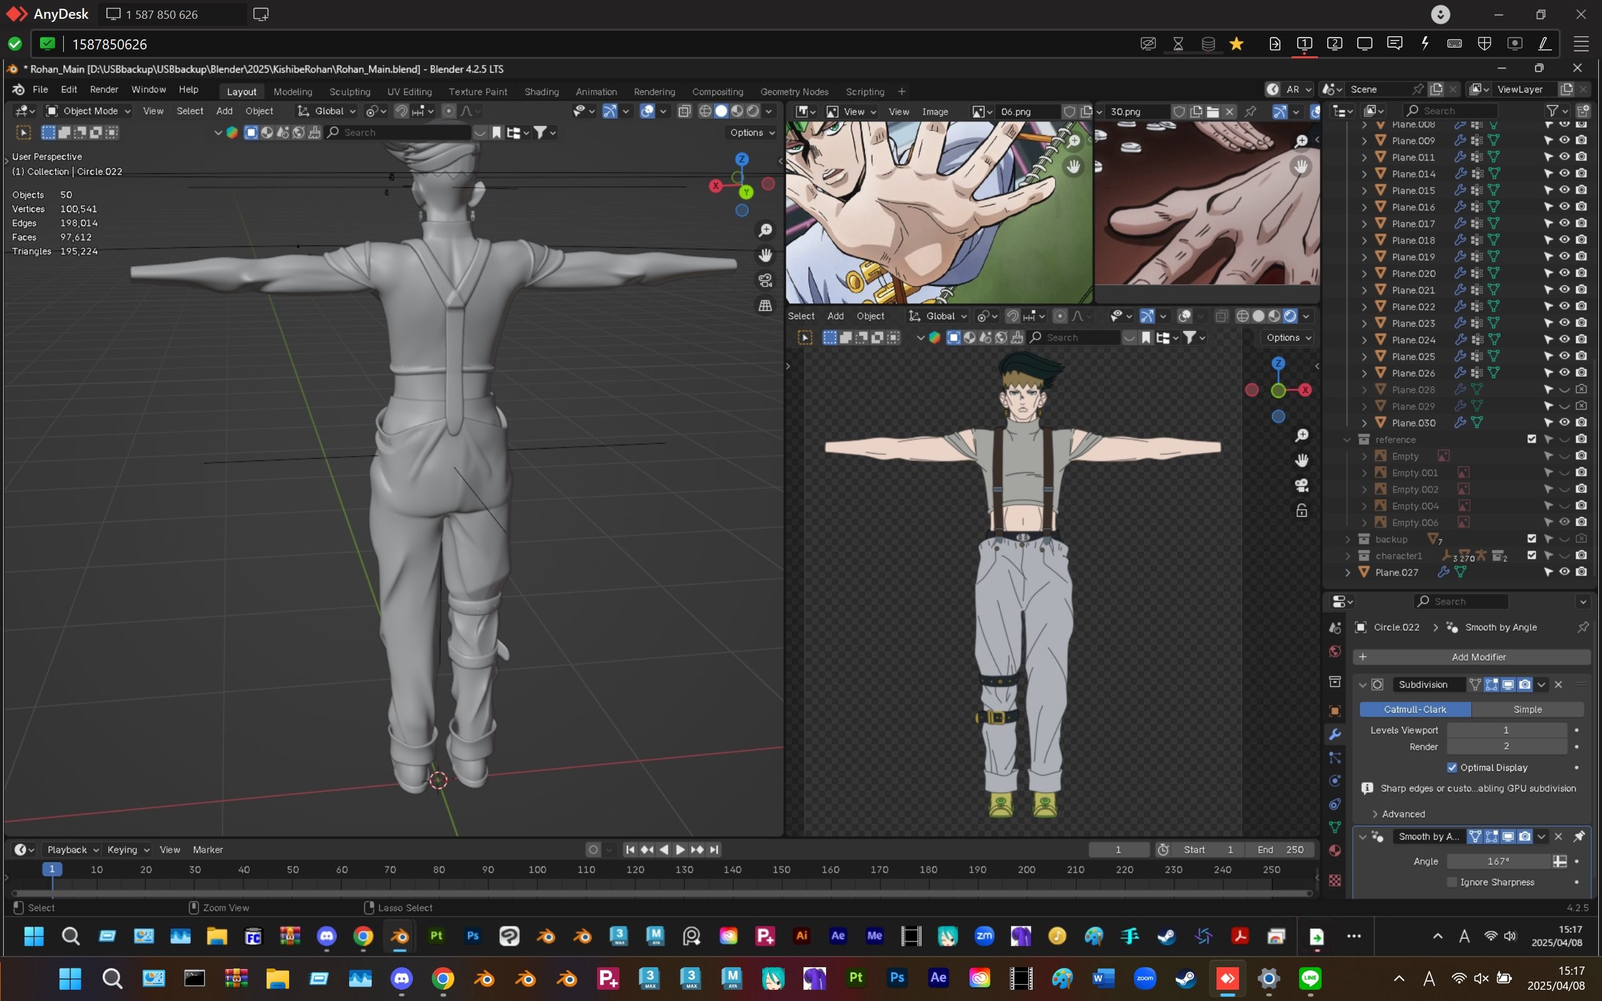The image size is (1602, 1001).
Task: Open the Modifiers wrench tab in Properties
Action: click(x=1335, y=734)
